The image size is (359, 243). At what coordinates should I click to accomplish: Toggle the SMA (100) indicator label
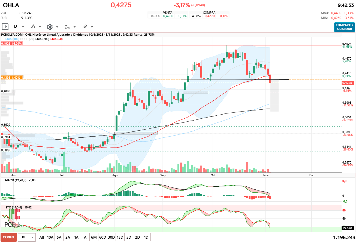click(12, 39)
